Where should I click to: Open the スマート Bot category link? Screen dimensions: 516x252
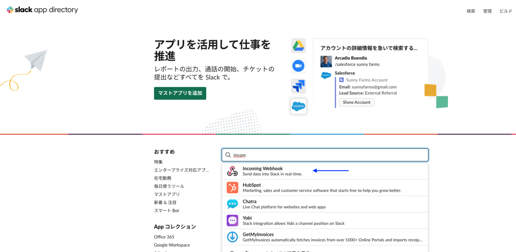point(166,211)
